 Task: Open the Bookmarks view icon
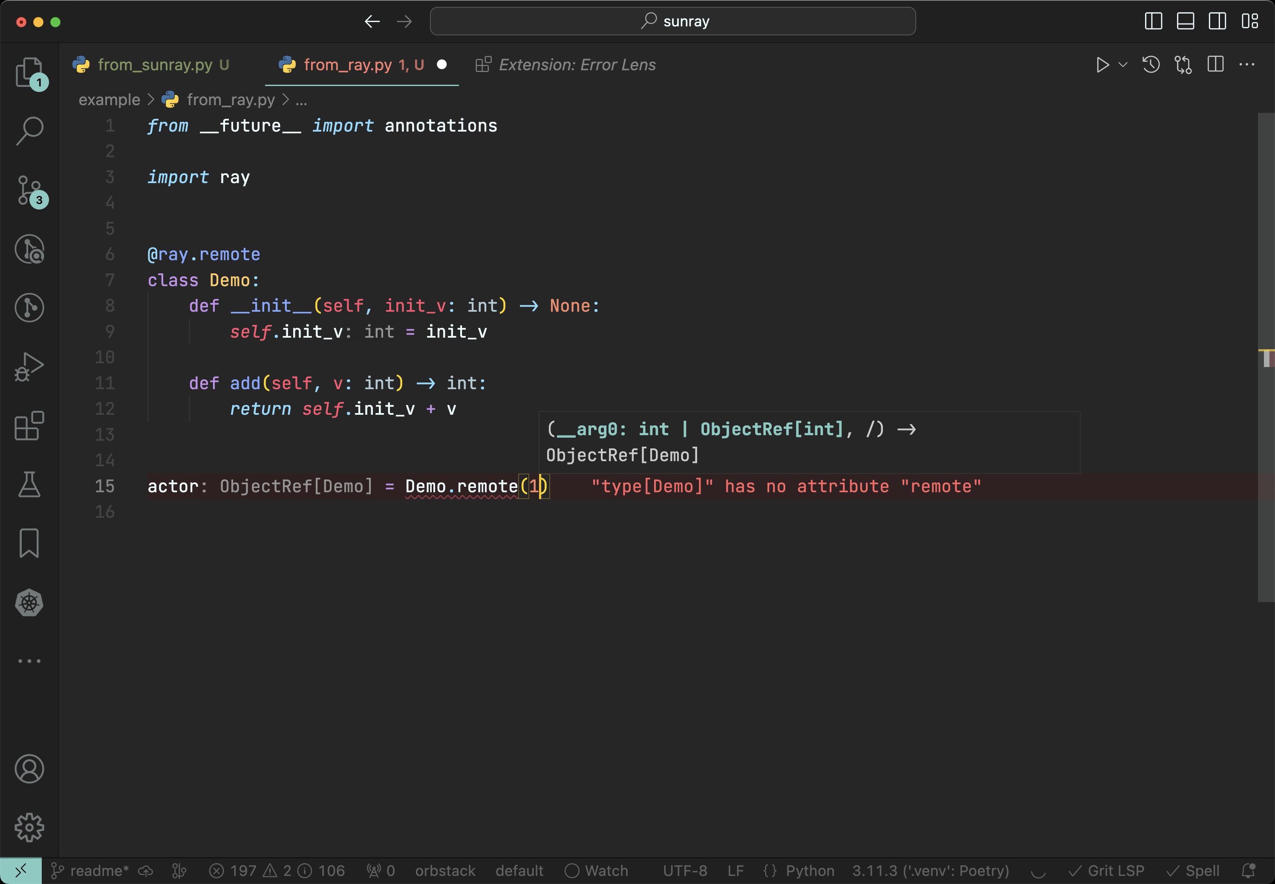29,543
